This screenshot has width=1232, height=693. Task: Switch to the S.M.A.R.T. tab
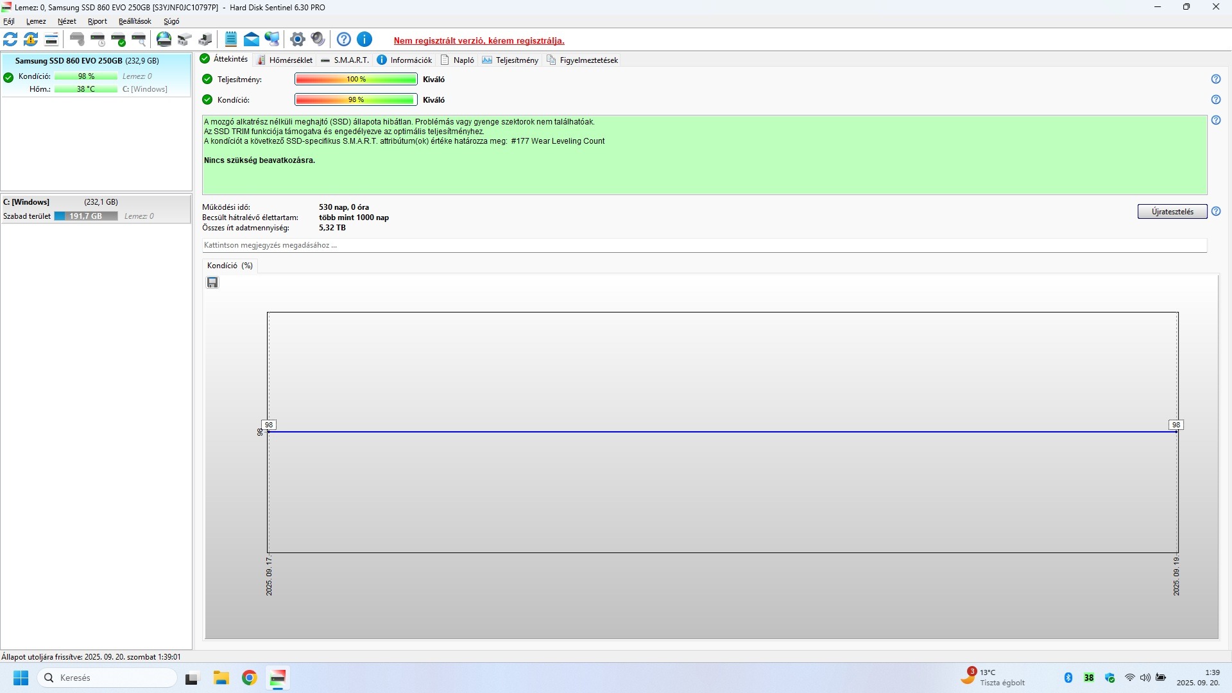[345, 60]
